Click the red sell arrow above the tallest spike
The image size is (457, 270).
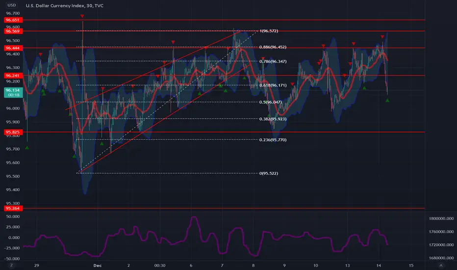tap(82, 16)
